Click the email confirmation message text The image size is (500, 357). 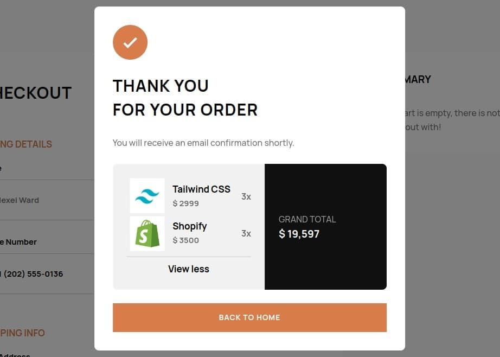point(203,143)
